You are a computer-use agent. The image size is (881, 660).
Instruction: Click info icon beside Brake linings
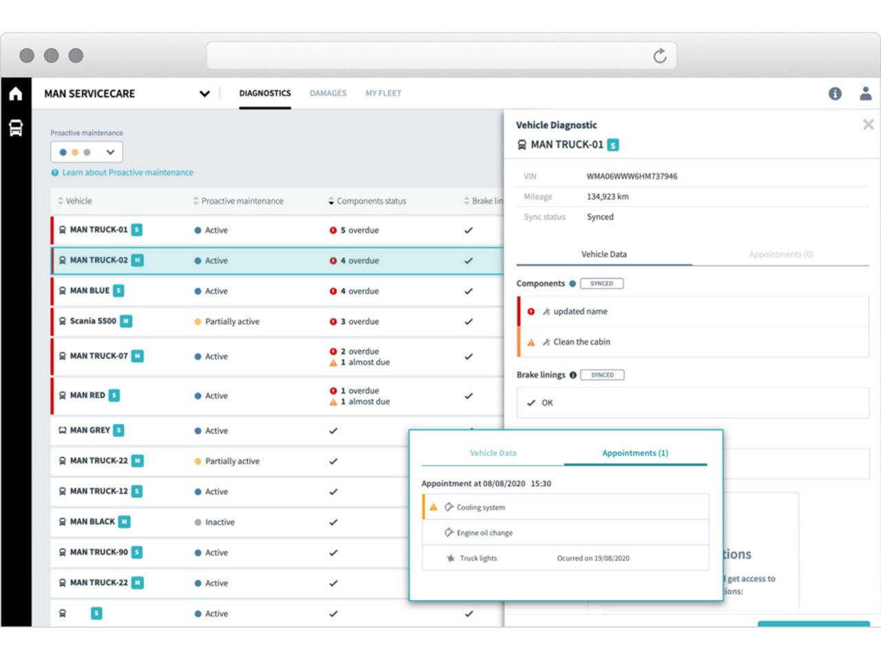pos(573,375)
